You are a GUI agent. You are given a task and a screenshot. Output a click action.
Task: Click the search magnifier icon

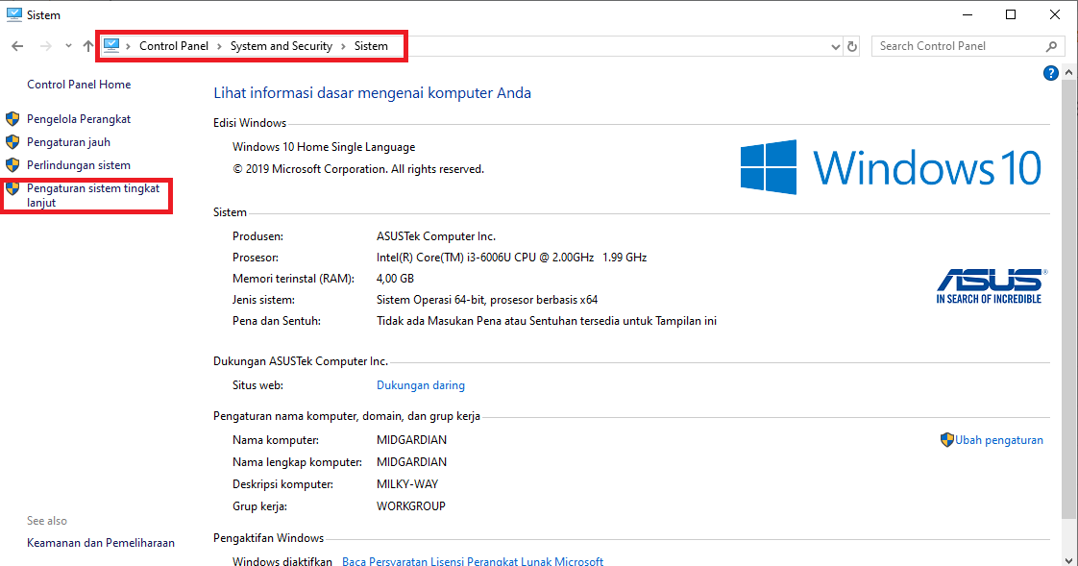pos(1051,46)
